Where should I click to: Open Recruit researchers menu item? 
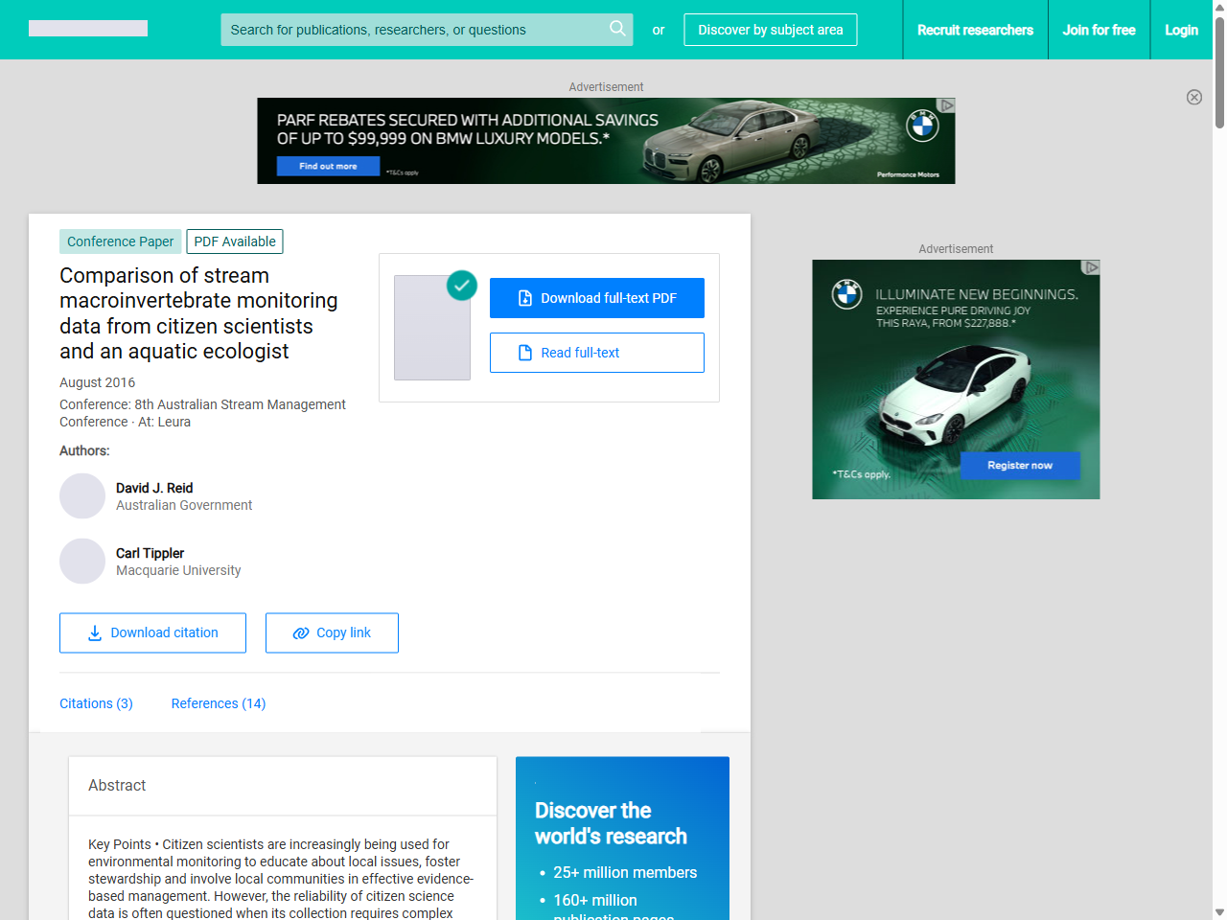click(x=975, y=30)
